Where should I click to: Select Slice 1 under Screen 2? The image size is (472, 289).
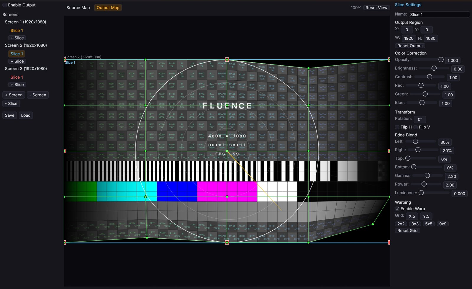tap(17, 54)
